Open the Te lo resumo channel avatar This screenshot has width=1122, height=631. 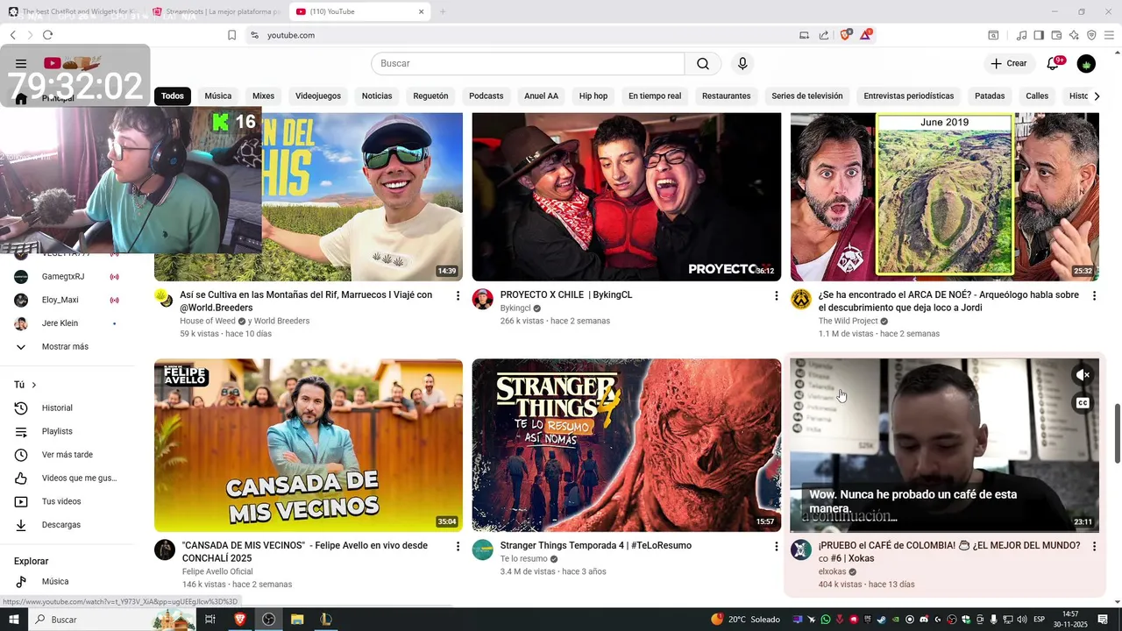[483, 549]
